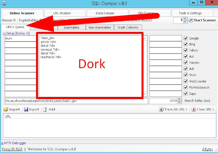Click the Add document icon
This screenshot has width=218, height=153.
click(45, 109)
